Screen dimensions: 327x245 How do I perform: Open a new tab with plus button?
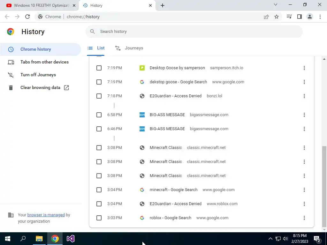163,5
